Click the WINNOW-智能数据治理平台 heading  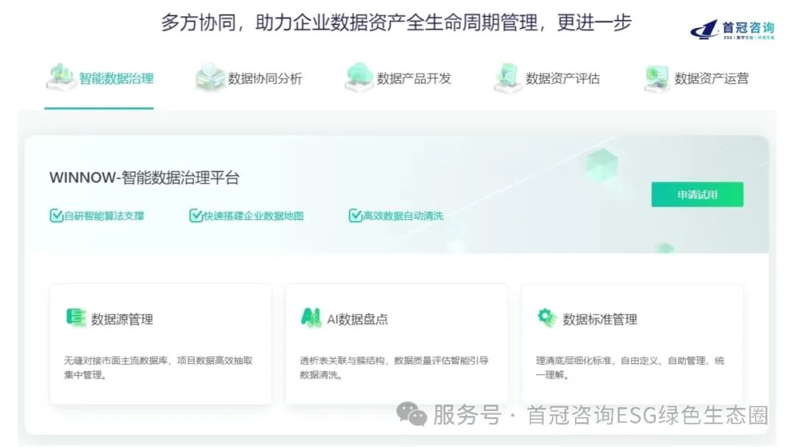click(x=144, y=178)
